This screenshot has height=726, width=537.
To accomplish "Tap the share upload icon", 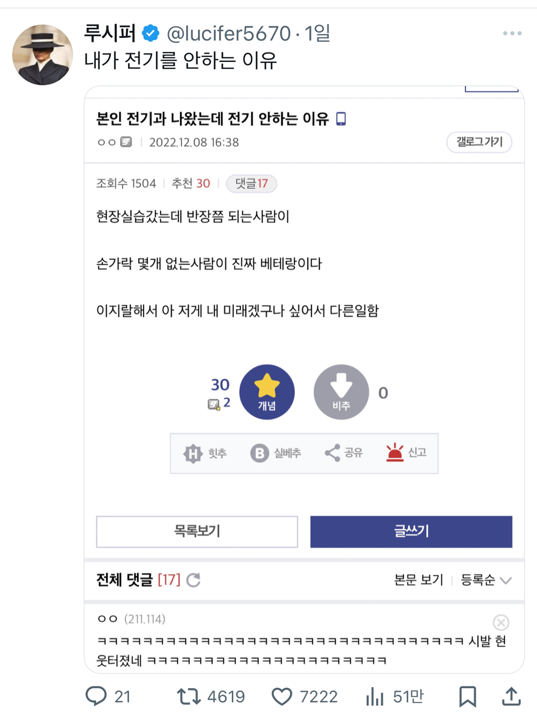I will tap(511, 696).
